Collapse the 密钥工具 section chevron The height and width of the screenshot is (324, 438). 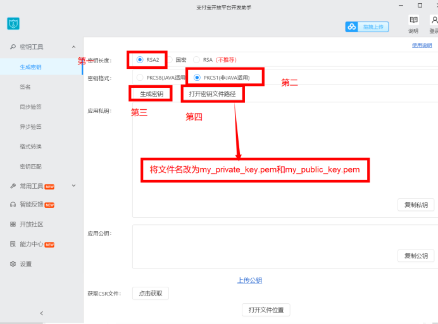click(74, 47)
